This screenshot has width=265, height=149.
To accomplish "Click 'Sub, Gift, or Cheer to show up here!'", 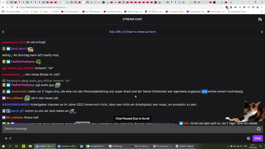I will pos(132,32).
